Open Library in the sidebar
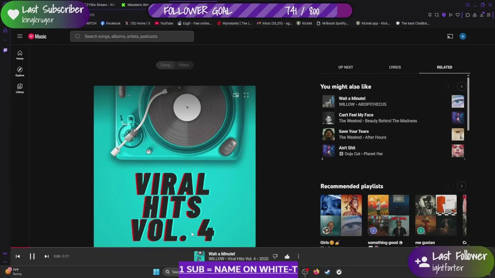The height and width of the screenshot is (278, 495). click(20, 88)
